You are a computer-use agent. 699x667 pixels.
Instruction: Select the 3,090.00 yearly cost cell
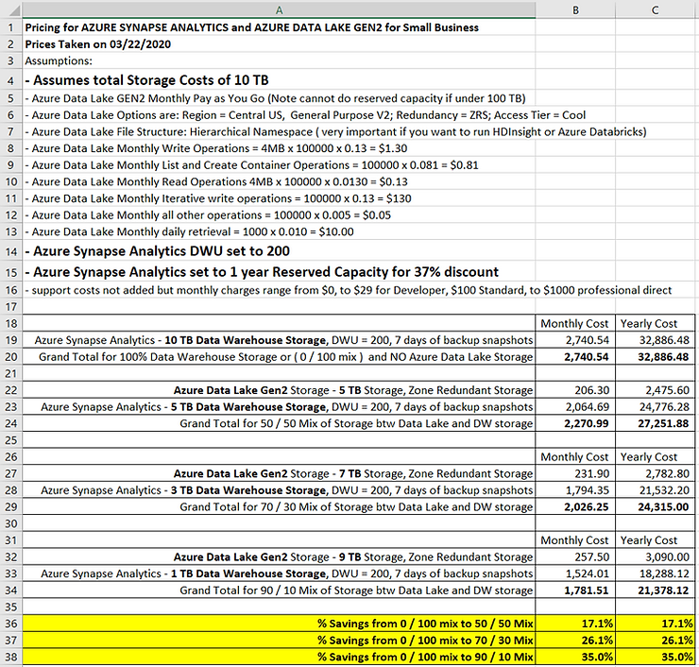click(655, 556)
